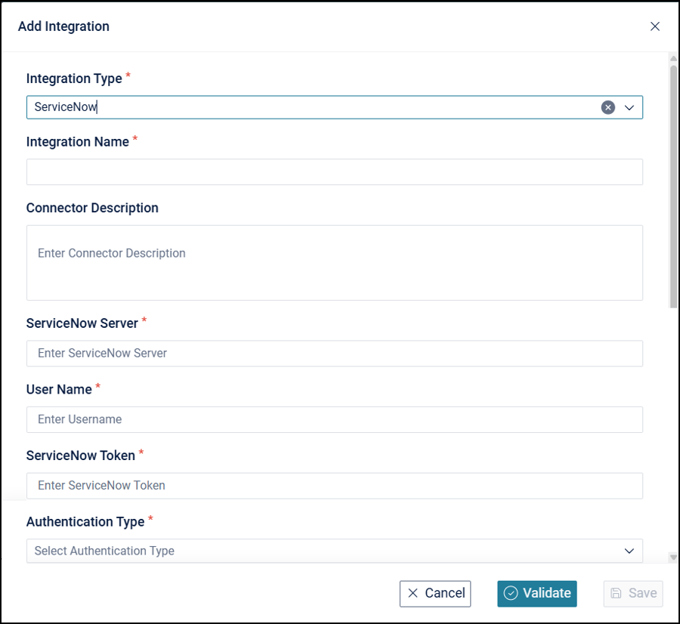Validate the integration settings
This screenshot has height=624, width=680.
pos(537,594)
